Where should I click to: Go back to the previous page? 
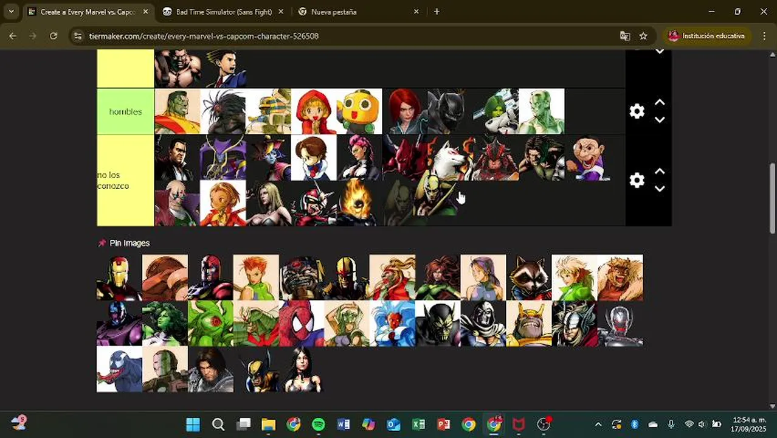(x=13, y=36)
